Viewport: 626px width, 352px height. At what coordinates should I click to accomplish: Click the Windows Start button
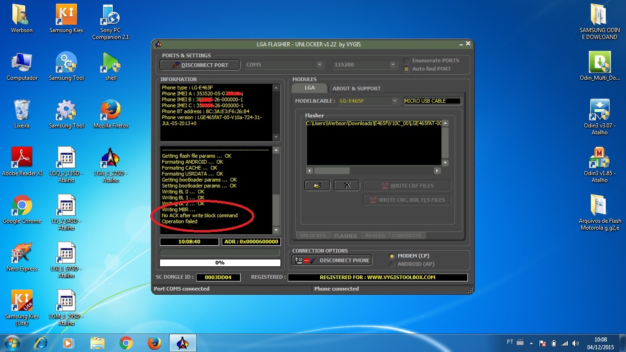coord(12,343)
